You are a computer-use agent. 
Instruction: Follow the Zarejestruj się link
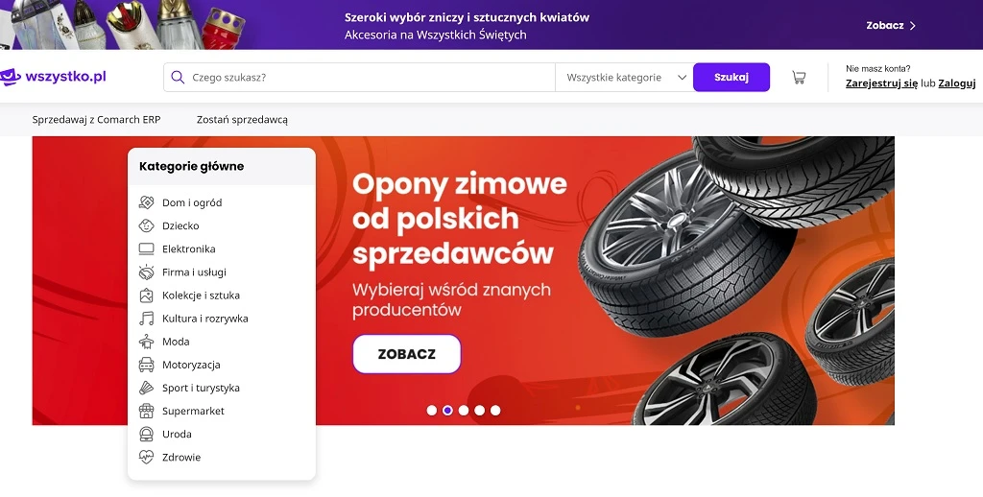[x=881, y=83]
